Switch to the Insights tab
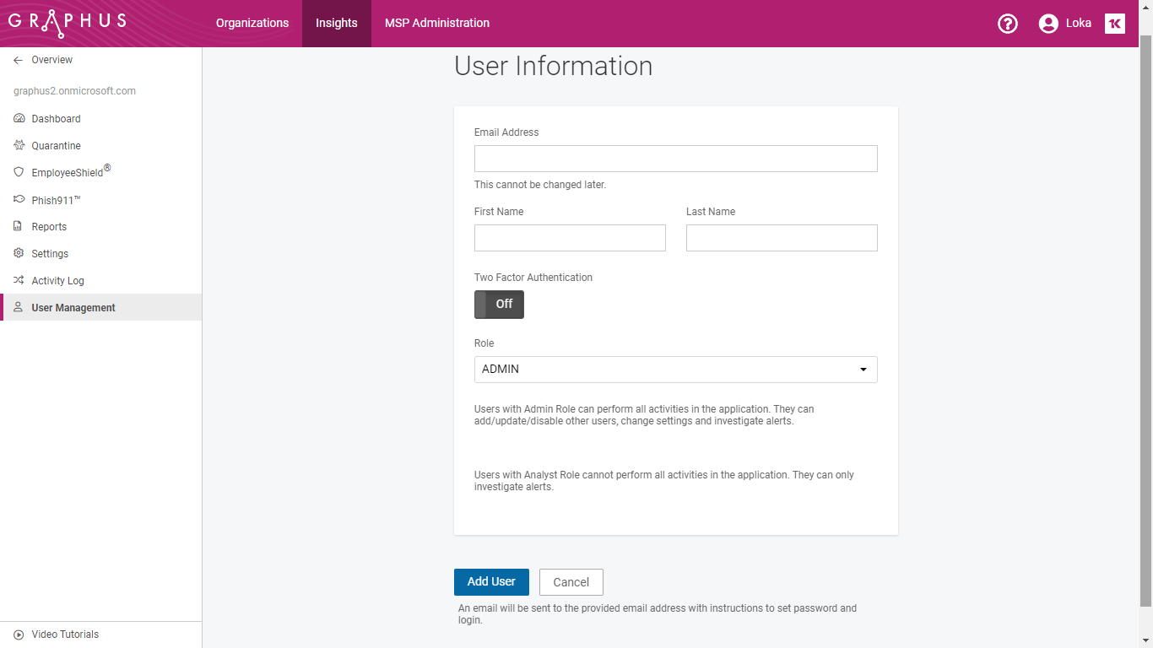This screenshot has width=1153, height=648. click(337, 24)
